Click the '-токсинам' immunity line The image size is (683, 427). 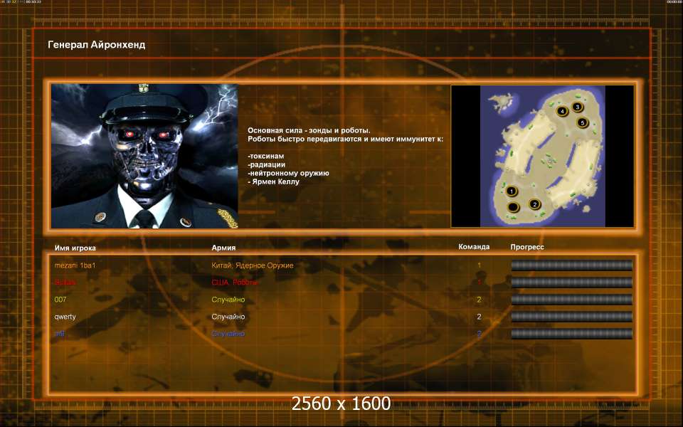[265, 156]
